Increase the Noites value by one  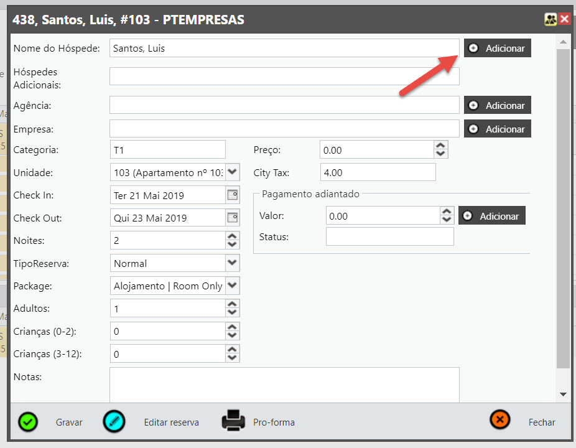click(x=232, y=236)
